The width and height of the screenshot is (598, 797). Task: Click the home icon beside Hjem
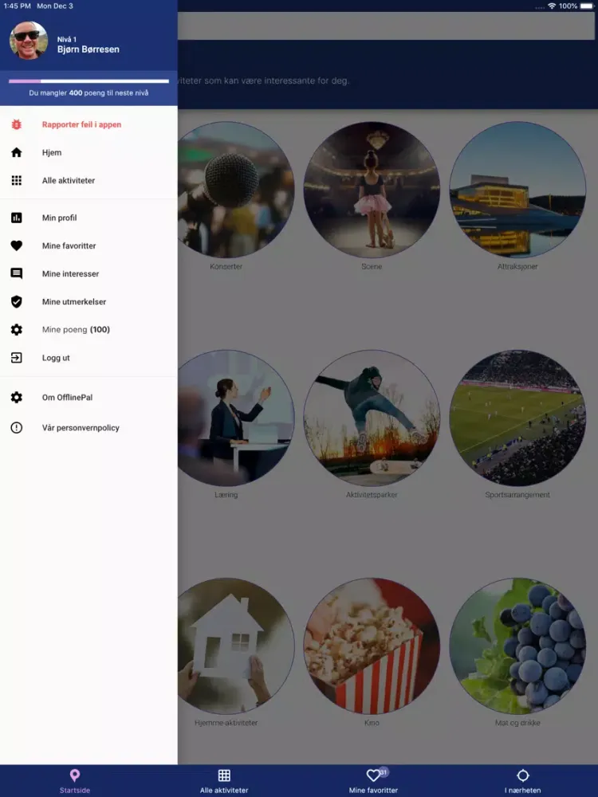16,152
